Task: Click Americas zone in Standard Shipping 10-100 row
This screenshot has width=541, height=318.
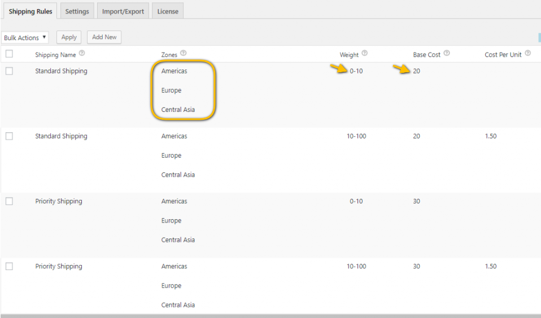Action: [x=174, y=136]
